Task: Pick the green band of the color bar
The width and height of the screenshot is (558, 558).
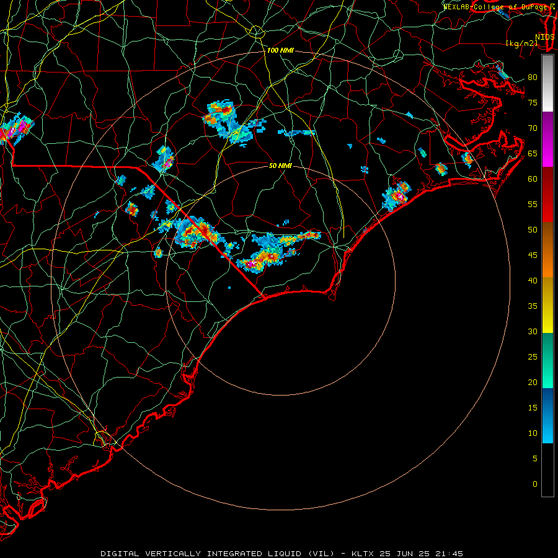Action: pos(547,360)
